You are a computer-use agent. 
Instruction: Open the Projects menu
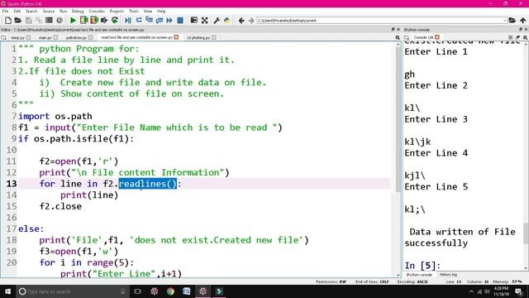tap(117, 11)
